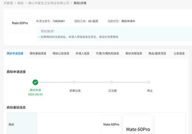Viewport: 192px width, 134px height.
Task: Click the 商标基础信息 section heading
Action: tap(16, 108)
